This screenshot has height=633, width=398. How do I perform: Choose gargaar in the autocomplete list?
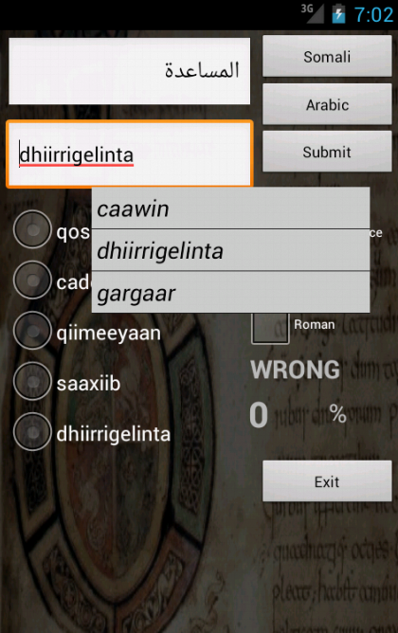pyautogui.click(x=230, y=292)
